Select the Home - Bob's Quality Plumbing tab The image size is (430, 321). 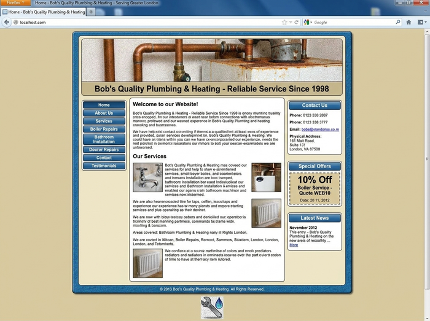coord(44,12)
